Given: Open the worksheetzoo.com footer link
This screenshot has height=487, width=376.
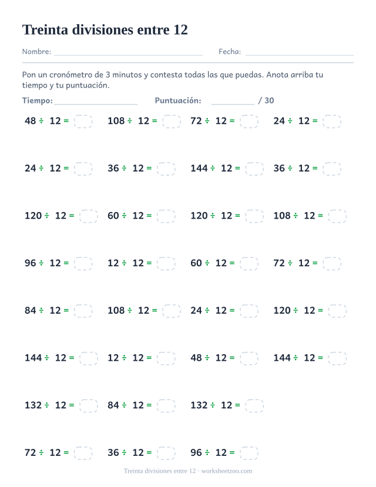Looking at the screenshot, I should (x=227, y=471).
